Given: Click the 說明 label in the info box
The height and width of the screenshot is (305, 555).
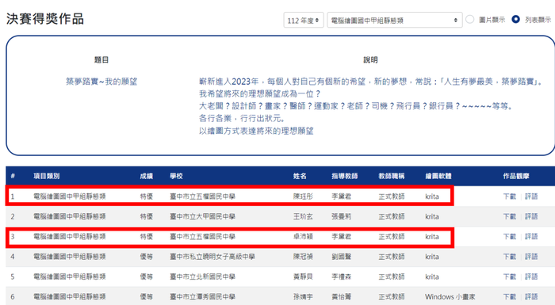Looking at the screenshot, I should tap(370, 59).
